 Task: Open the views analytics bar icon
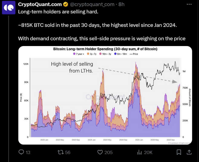coord(140,152)
